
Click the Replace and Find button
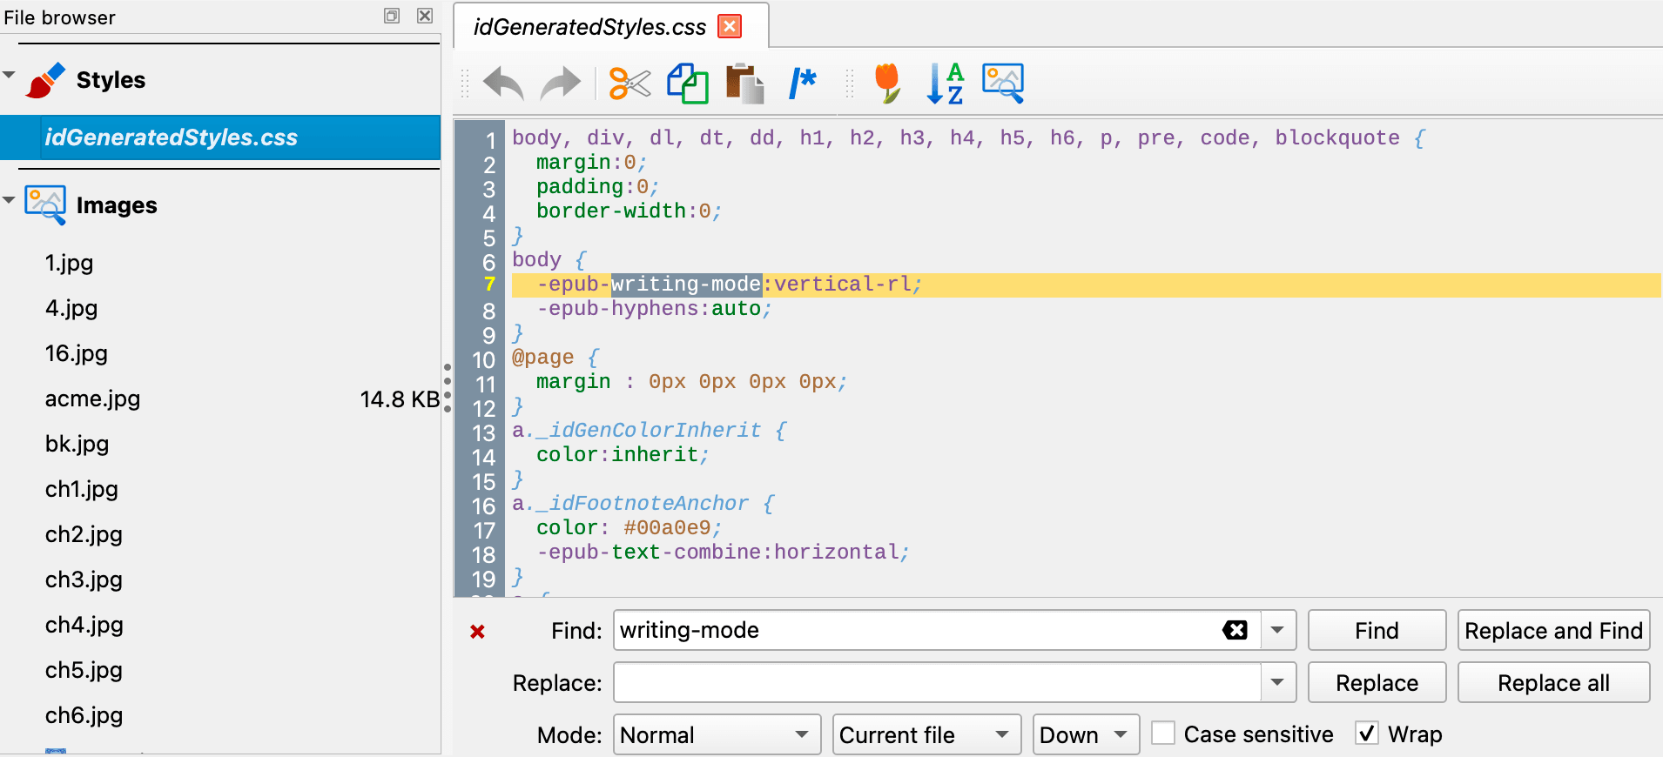click(x=1553, y=630)
